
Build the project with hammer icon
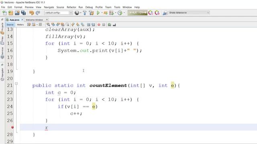85,13
